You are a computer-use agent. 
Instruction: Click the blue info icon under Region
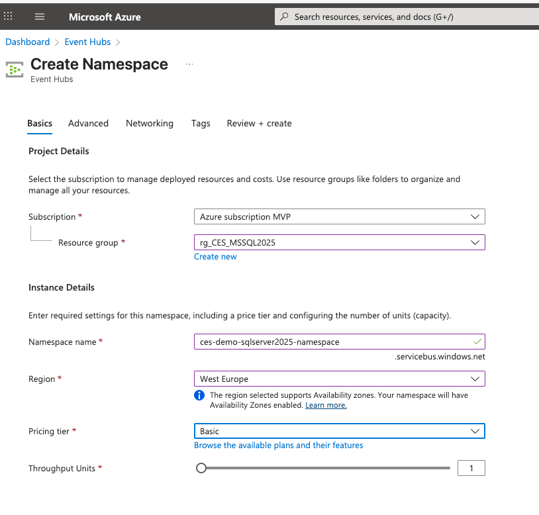(199, 395)
